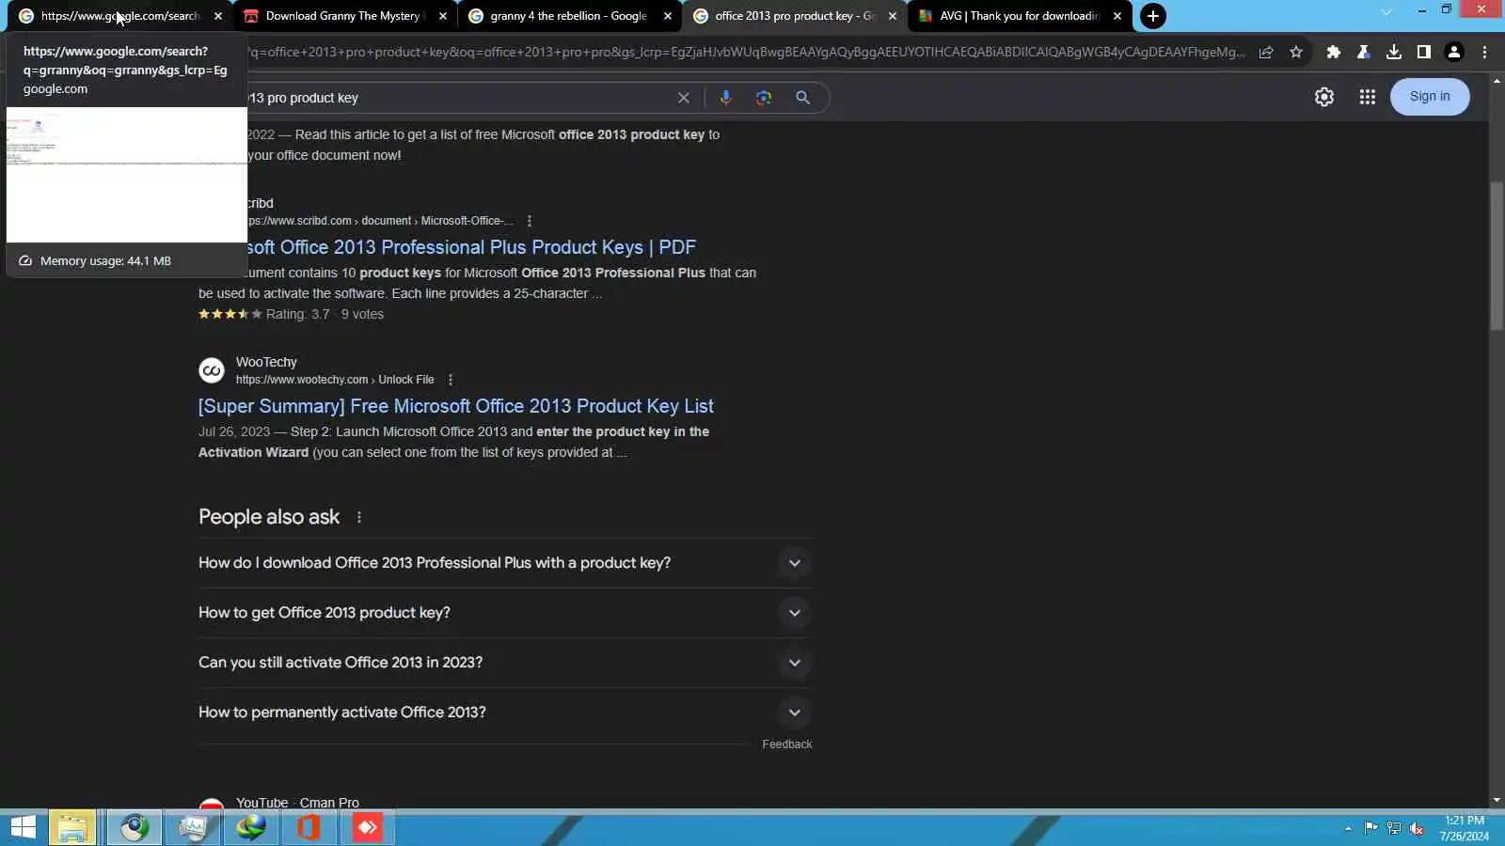Image resolution: width=1505 pixels, height=846 pixels.
Task: Open more options for WooTechy result
Action: 451,381
